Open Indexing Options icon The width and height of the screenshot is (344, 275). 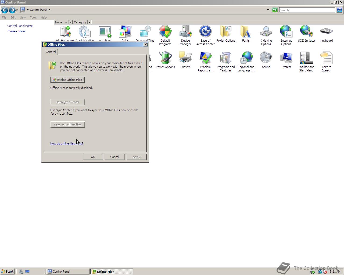[x=266, y=35]
